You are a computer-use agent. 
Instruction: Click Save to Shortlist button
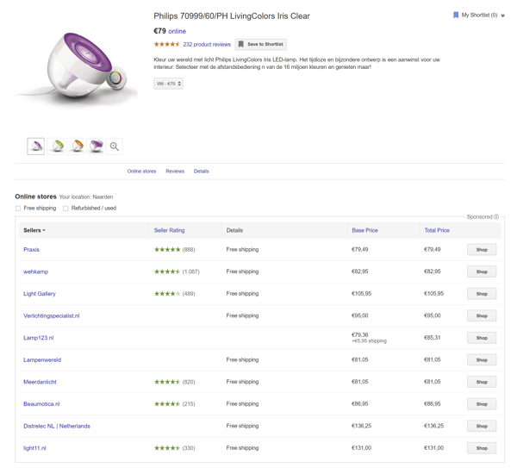[x=261, y=44]
